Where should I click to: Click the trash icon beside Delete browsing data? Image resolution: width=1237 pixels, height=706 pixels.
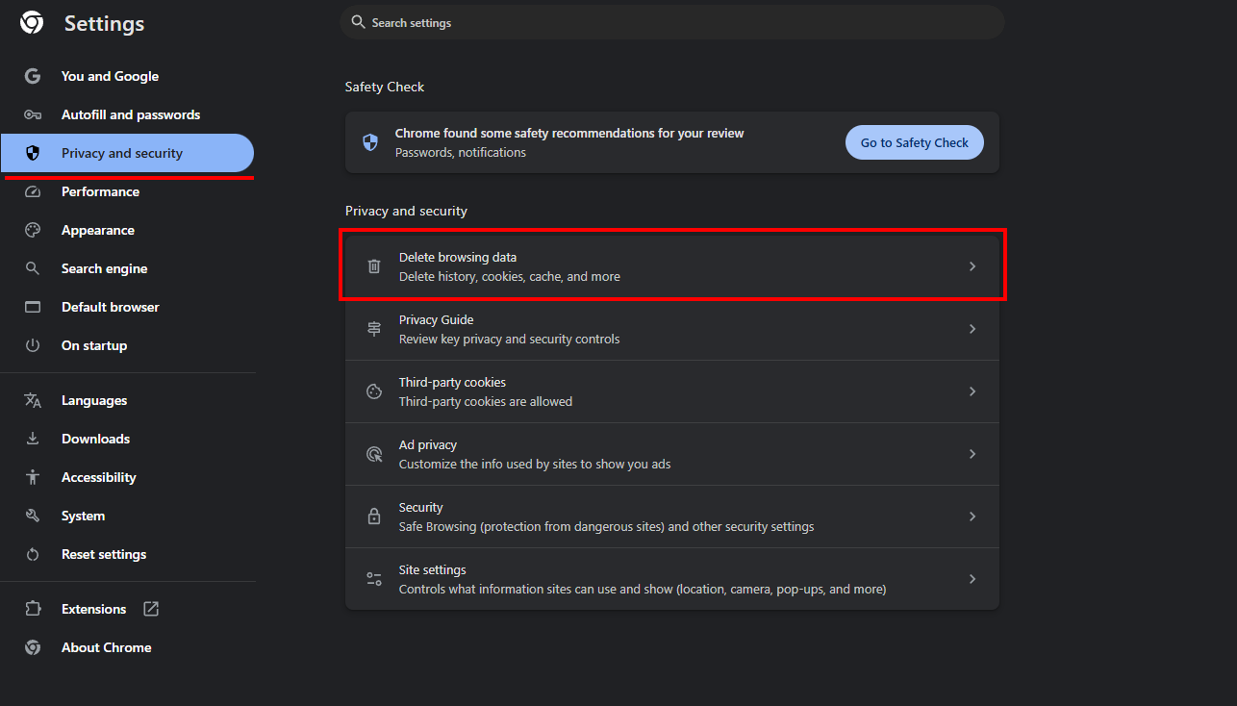[x=374, y=266]
